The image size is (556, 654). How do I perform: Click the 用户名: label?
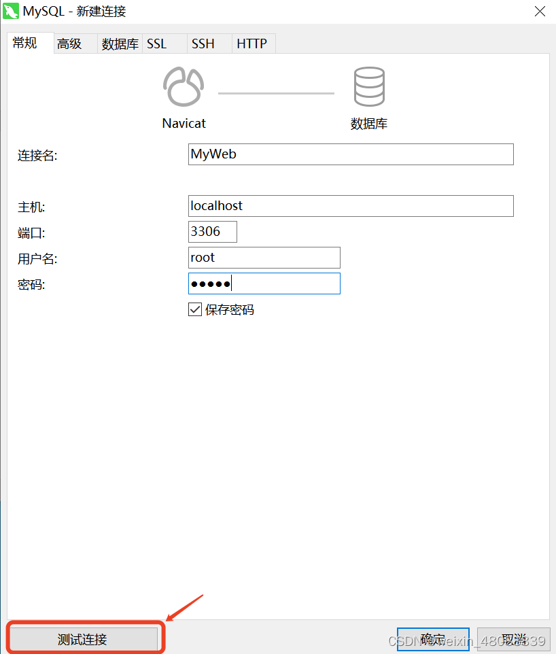[37, 259]
